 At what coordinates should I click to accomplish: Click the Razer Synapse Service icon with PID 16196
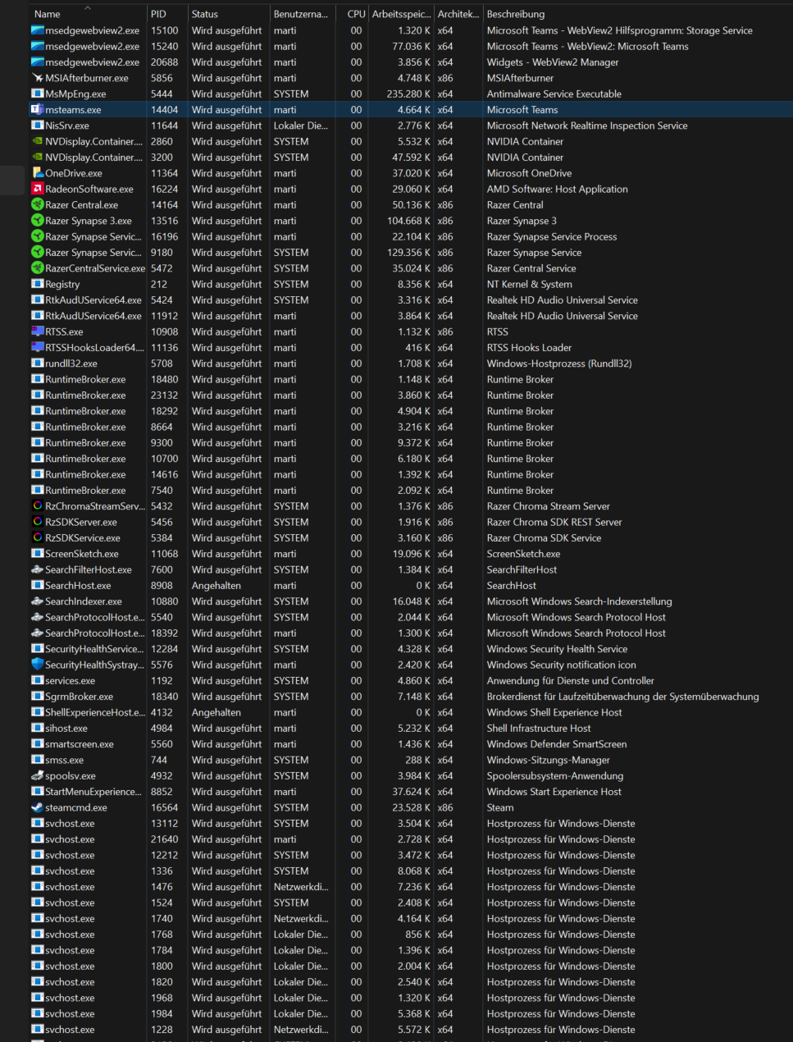coord(37,236)
